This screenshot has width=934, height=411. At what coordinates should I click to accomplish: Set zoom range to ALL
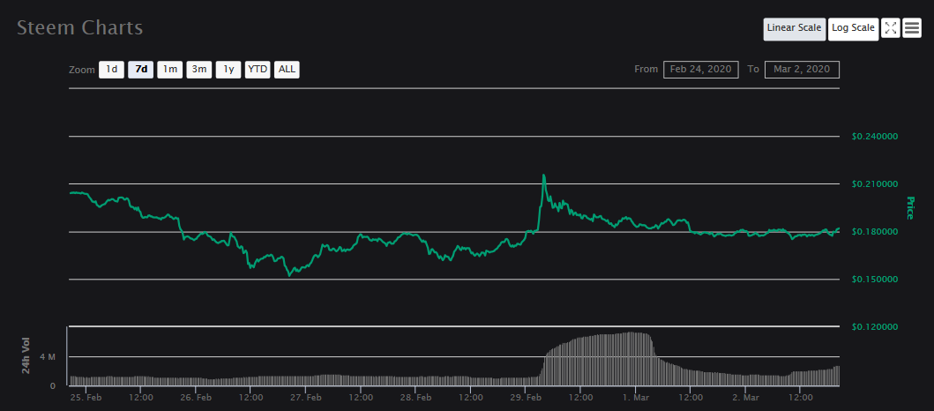[287, 70]
